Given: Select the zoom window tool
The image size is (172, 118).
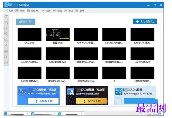Looking at the screenshot, I should [6, 28].
